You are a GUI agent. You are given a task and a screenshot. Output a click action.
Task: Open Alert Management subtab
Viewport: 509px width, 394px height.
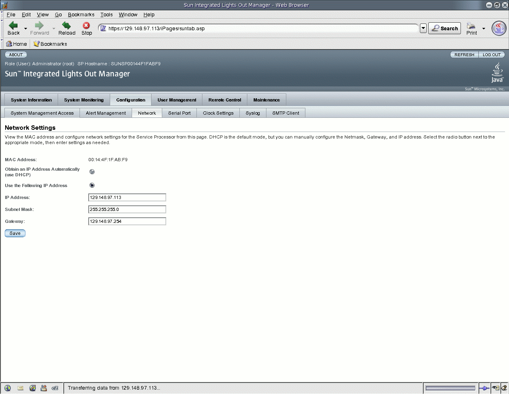coord(106,113)
